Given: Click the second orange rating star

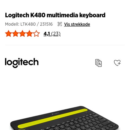Looking at the screenshot, I should (x=15, y=34).
